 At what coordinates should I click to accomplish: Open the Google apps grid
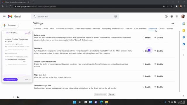click(177, 16)
